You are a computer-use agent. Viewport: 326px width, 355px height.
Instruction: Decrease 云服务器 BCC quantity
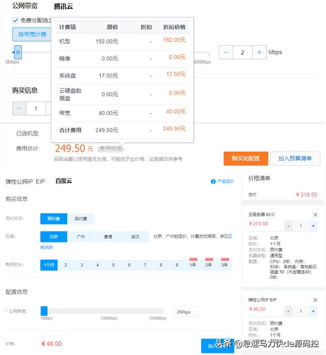tap(288, 226)
